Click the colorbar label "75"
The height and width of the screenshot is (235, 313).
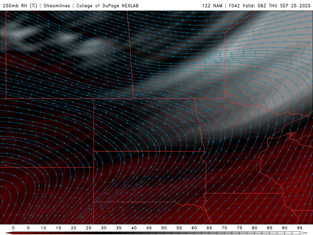[x=239, y=228]
